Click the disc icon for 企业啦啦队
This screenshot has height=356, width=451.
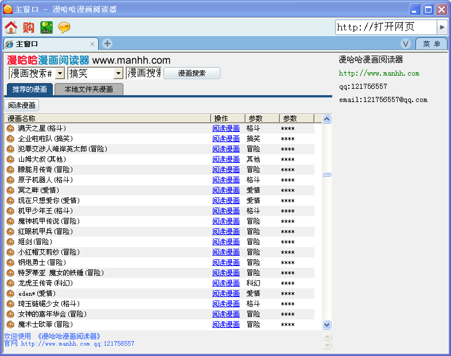click(10, 139)
